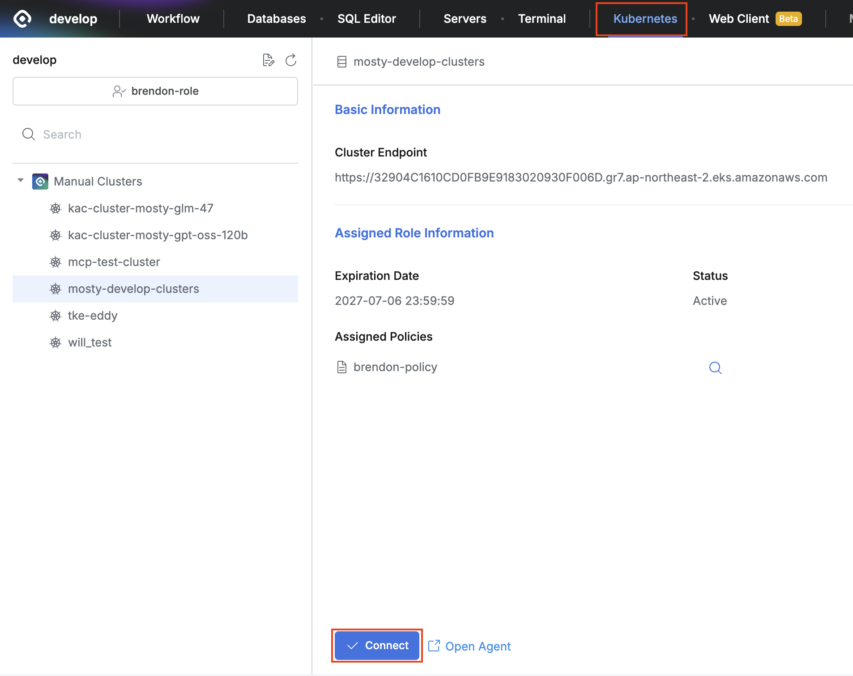Click the checkmark icon in Connect button

click(353, 646)
